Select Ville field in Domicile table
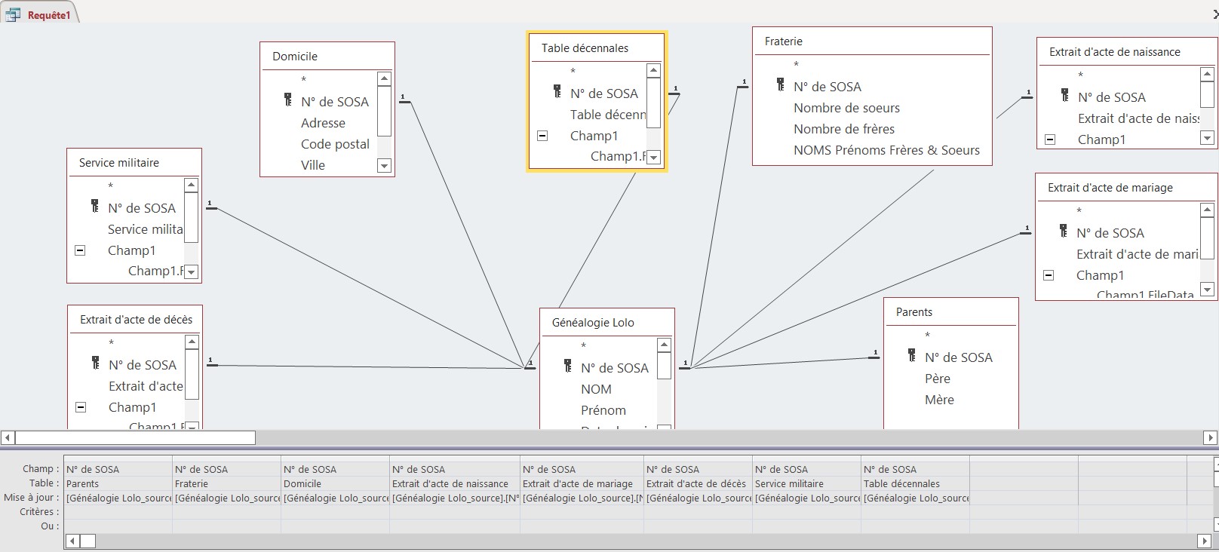 tap(313, 165)
